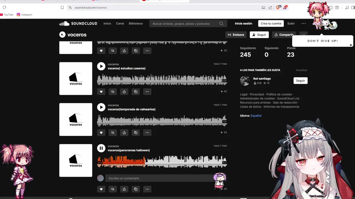Viewport: 355px width, 199px height.
Task: Follow voceros with the Seguir button
Action: (x=259, y=35)
